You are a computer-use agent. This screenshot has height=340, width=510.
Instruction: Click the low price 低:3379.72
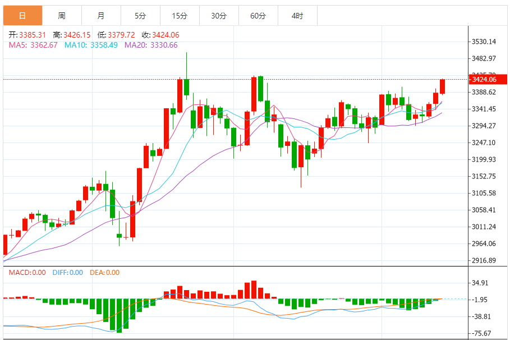(x=116, y=35)
